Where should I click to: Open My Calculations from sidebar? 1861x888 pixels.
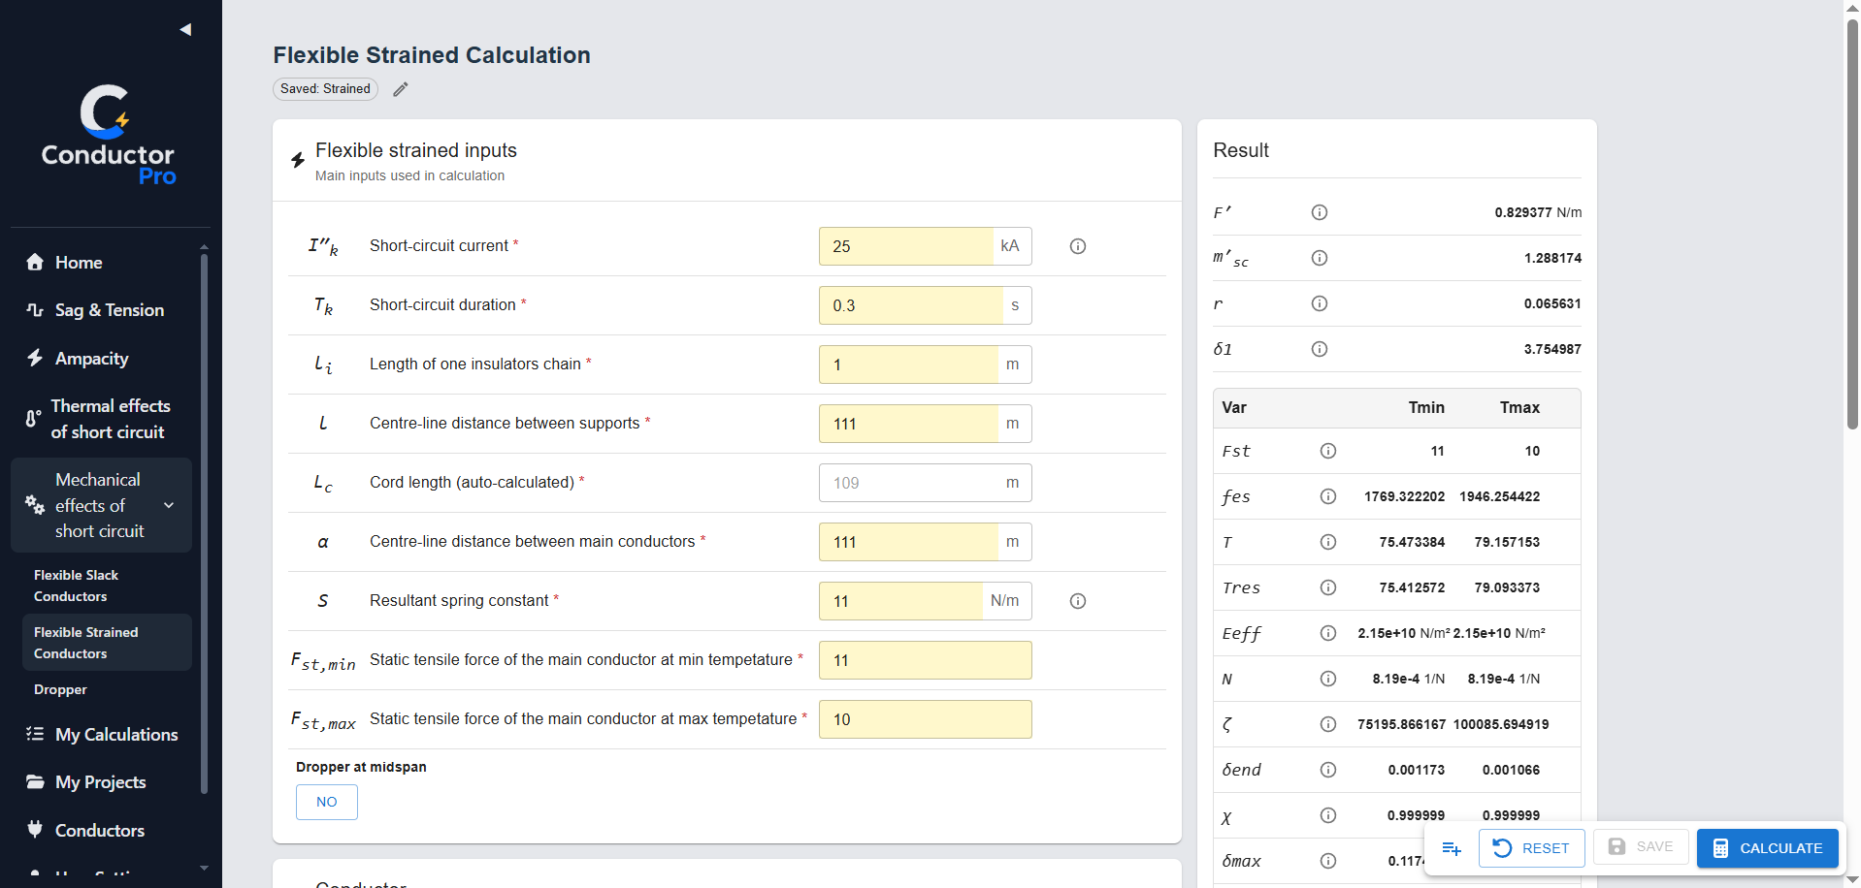(116, 735)
